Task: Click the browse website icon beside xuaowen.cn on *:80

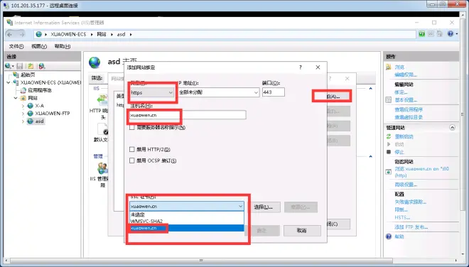Action: pos(388,172)
